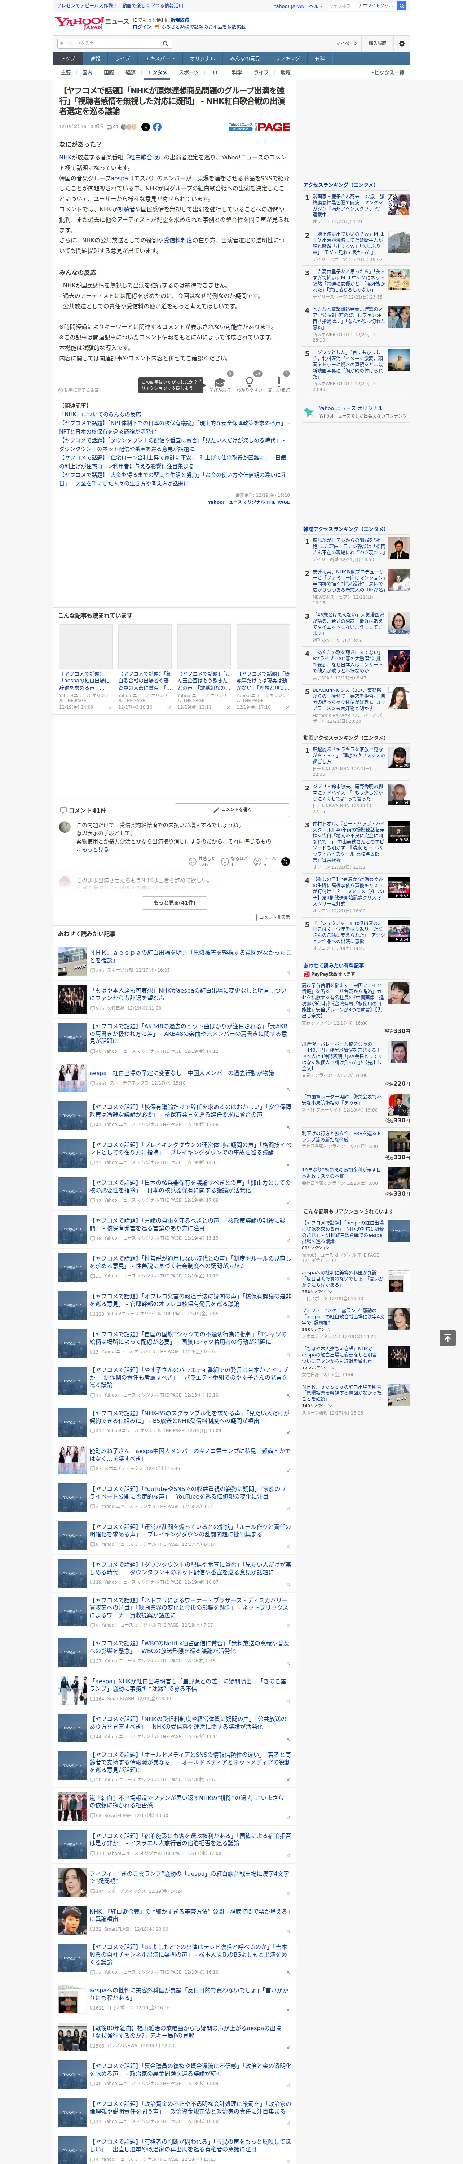463x2164 pixels.
Task: Open 「NHK」についてのみんなの反応 link
Action: tap(100, 414)
